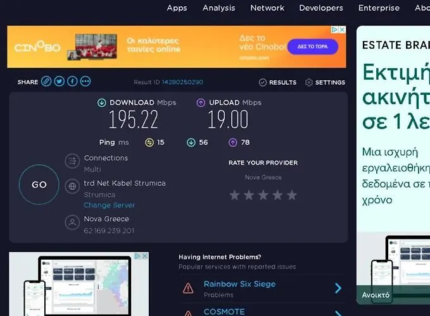
Task: Rate provider with first star
Action: [234, 195]
